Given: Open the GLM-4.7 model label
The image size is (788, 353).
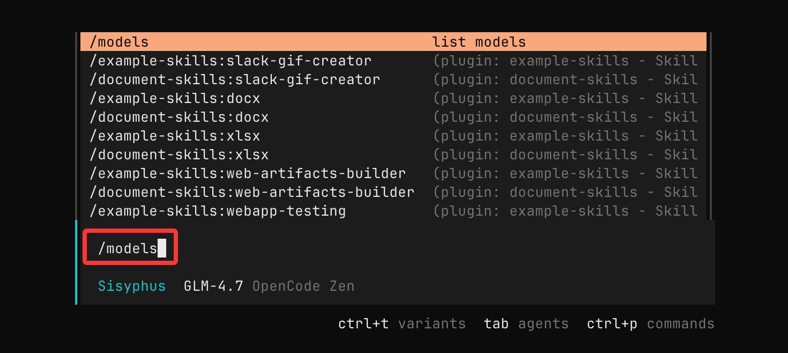Looking at the screenshot, I should tap(213, 286).
